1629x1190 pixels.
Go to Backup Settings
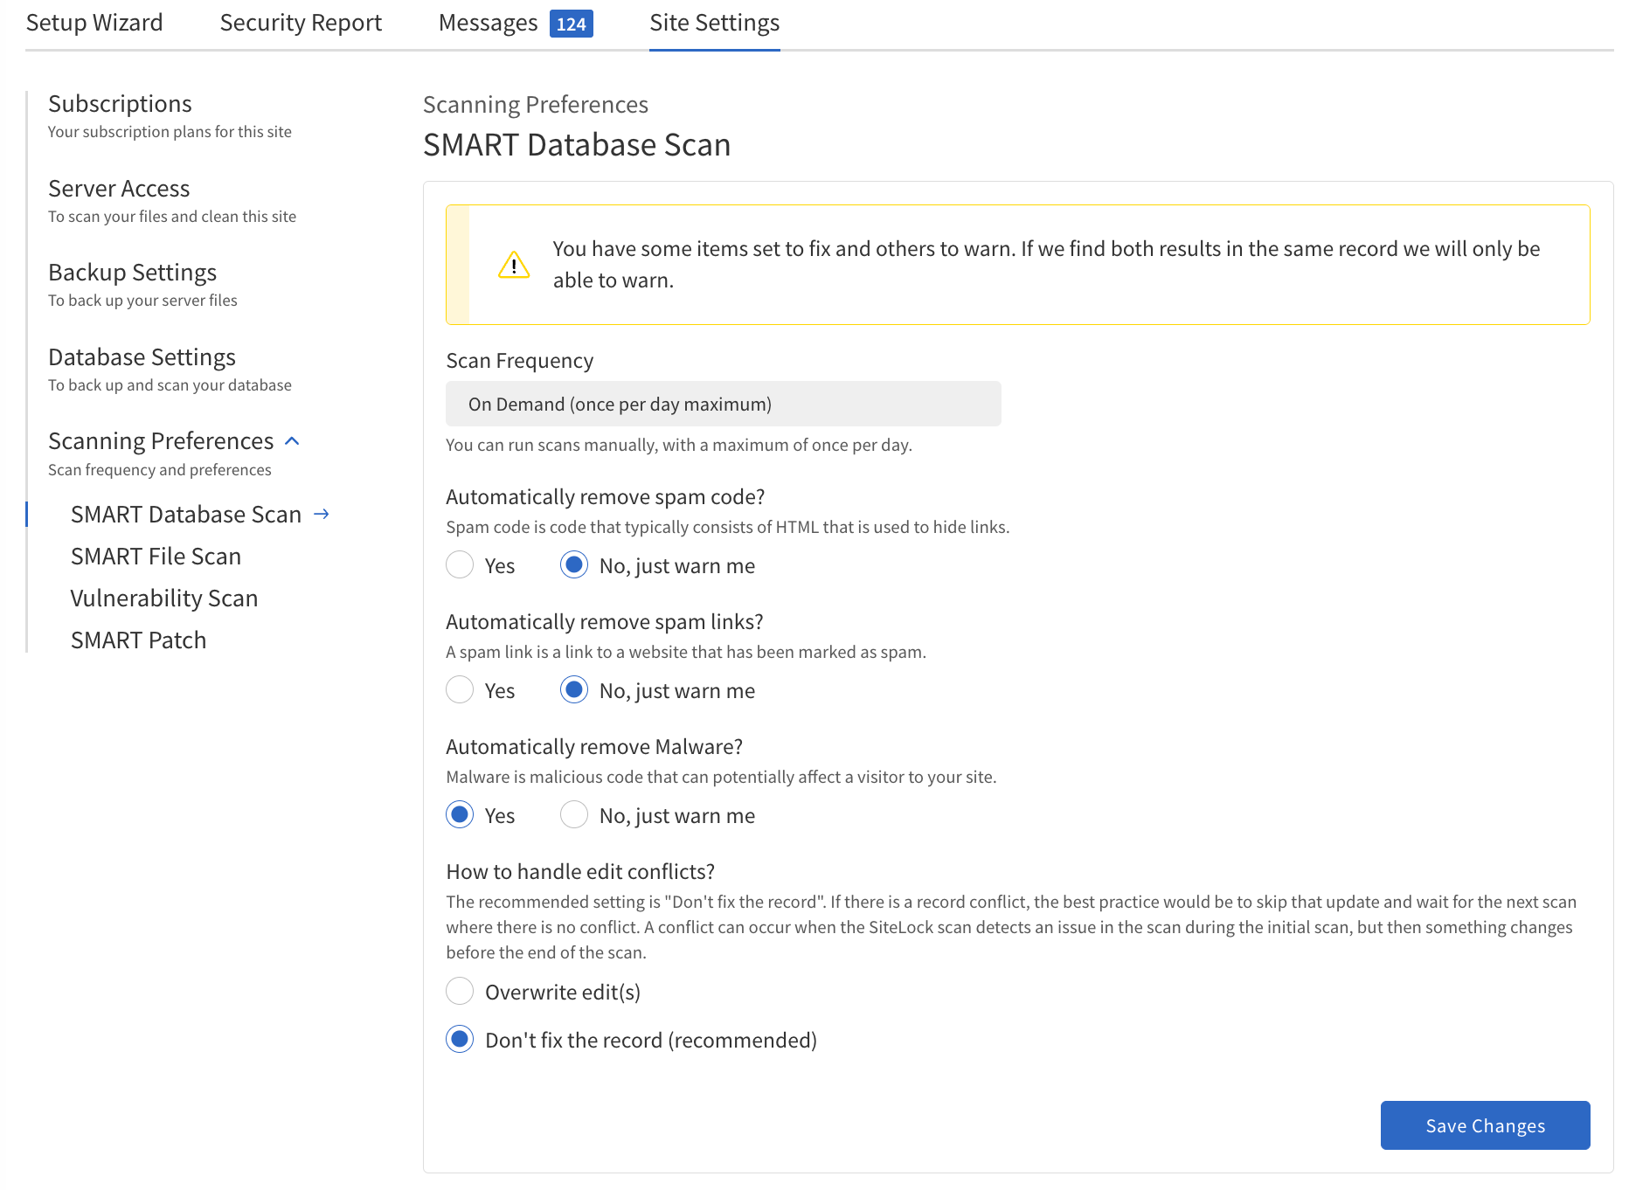[x=132, y=273]
